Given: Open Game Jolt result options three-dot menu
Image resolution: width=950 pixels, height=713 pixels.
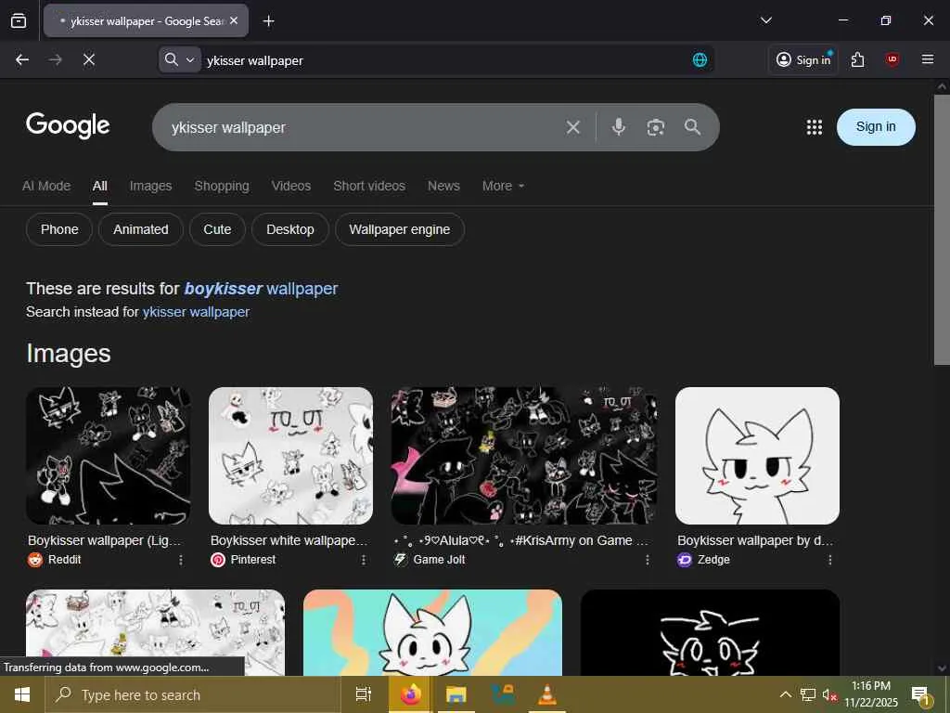Looking at the screenshot, I should 647,560.
